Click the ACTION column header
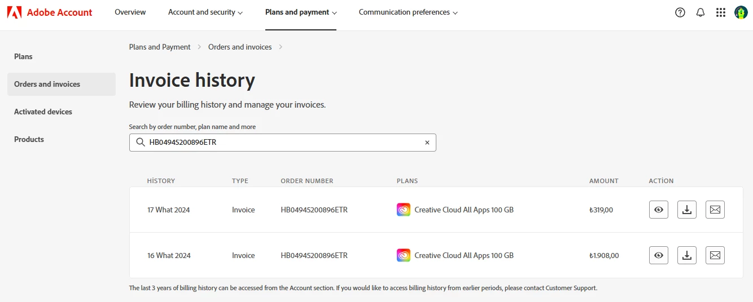The width and height of the screenshot is (753, 302). tap(662, 181)
